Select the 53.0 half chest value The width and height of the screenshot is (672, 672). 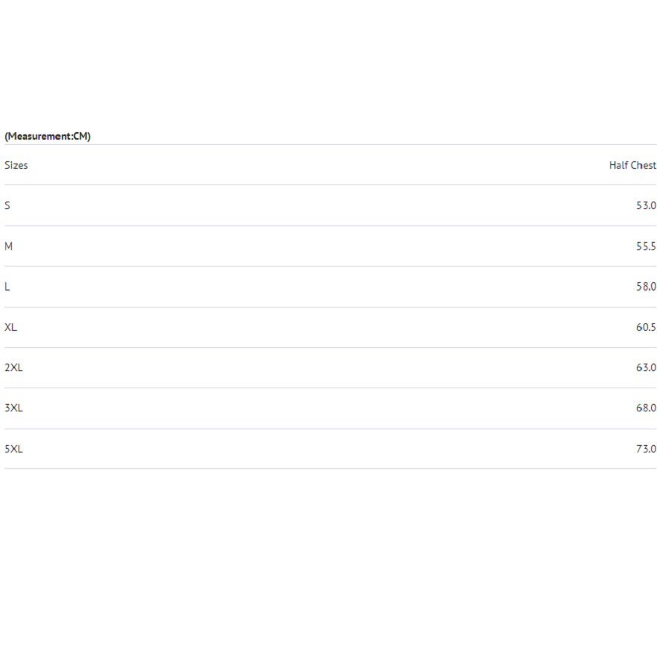tap(646, 206)
